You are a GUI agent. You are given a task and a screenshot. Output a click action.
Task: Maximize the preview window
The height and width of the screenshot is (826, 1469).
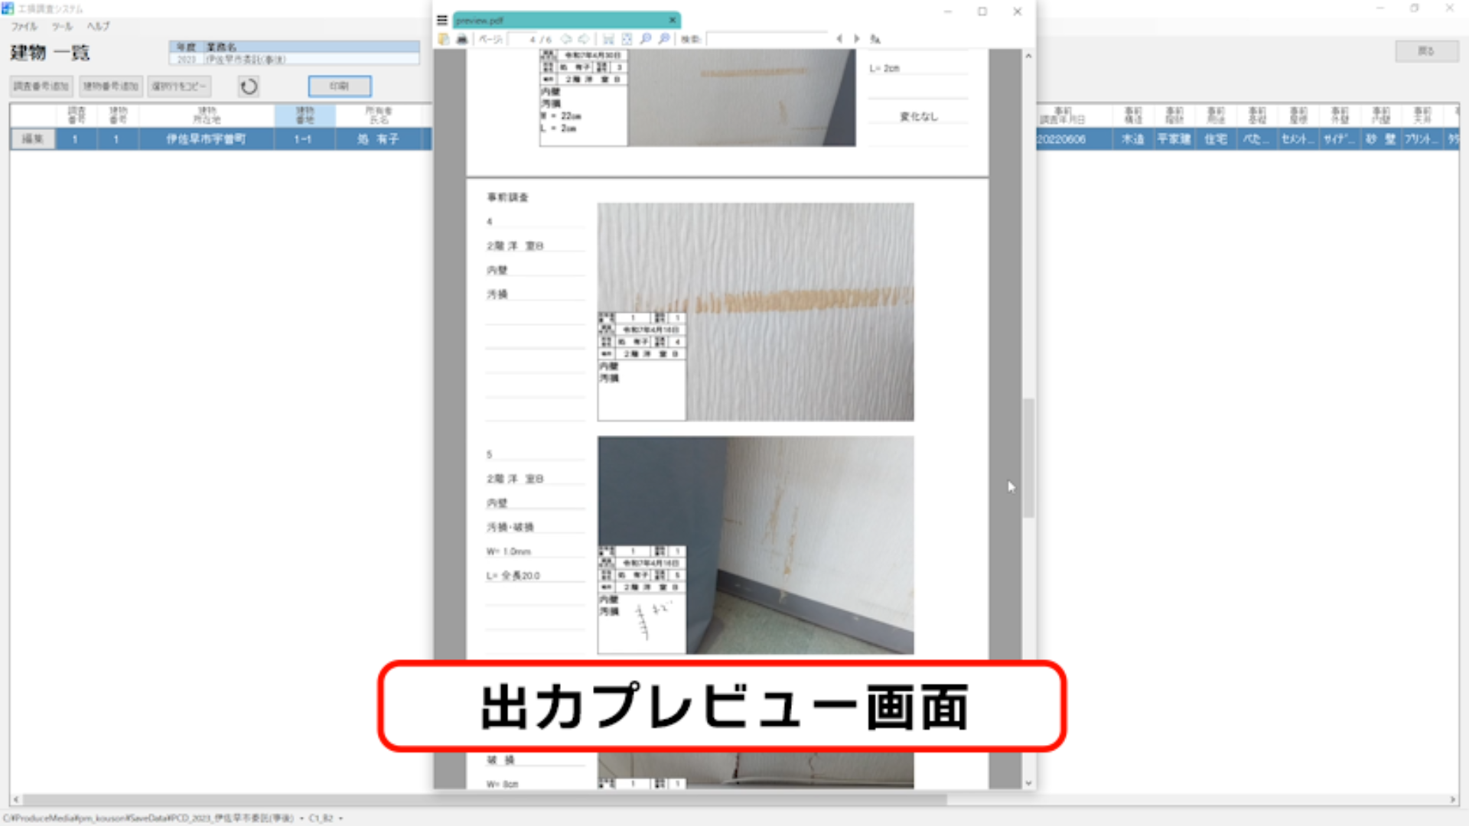coord(982,11)
